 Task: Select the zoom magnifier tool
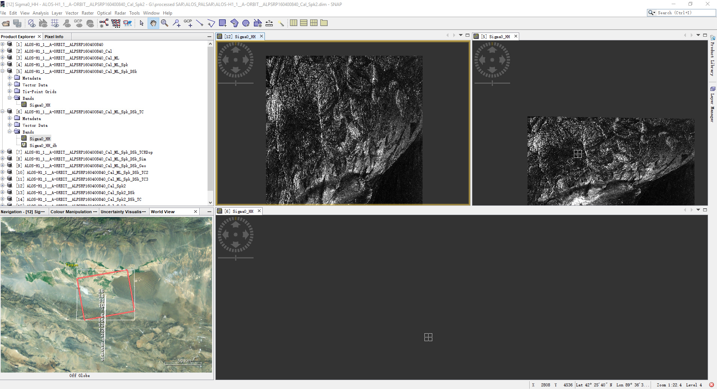point(164,24)
